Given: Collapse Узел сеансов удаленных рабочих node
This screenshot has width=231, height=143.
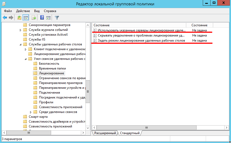Looking at the screenshot, I should pos(26,59).
